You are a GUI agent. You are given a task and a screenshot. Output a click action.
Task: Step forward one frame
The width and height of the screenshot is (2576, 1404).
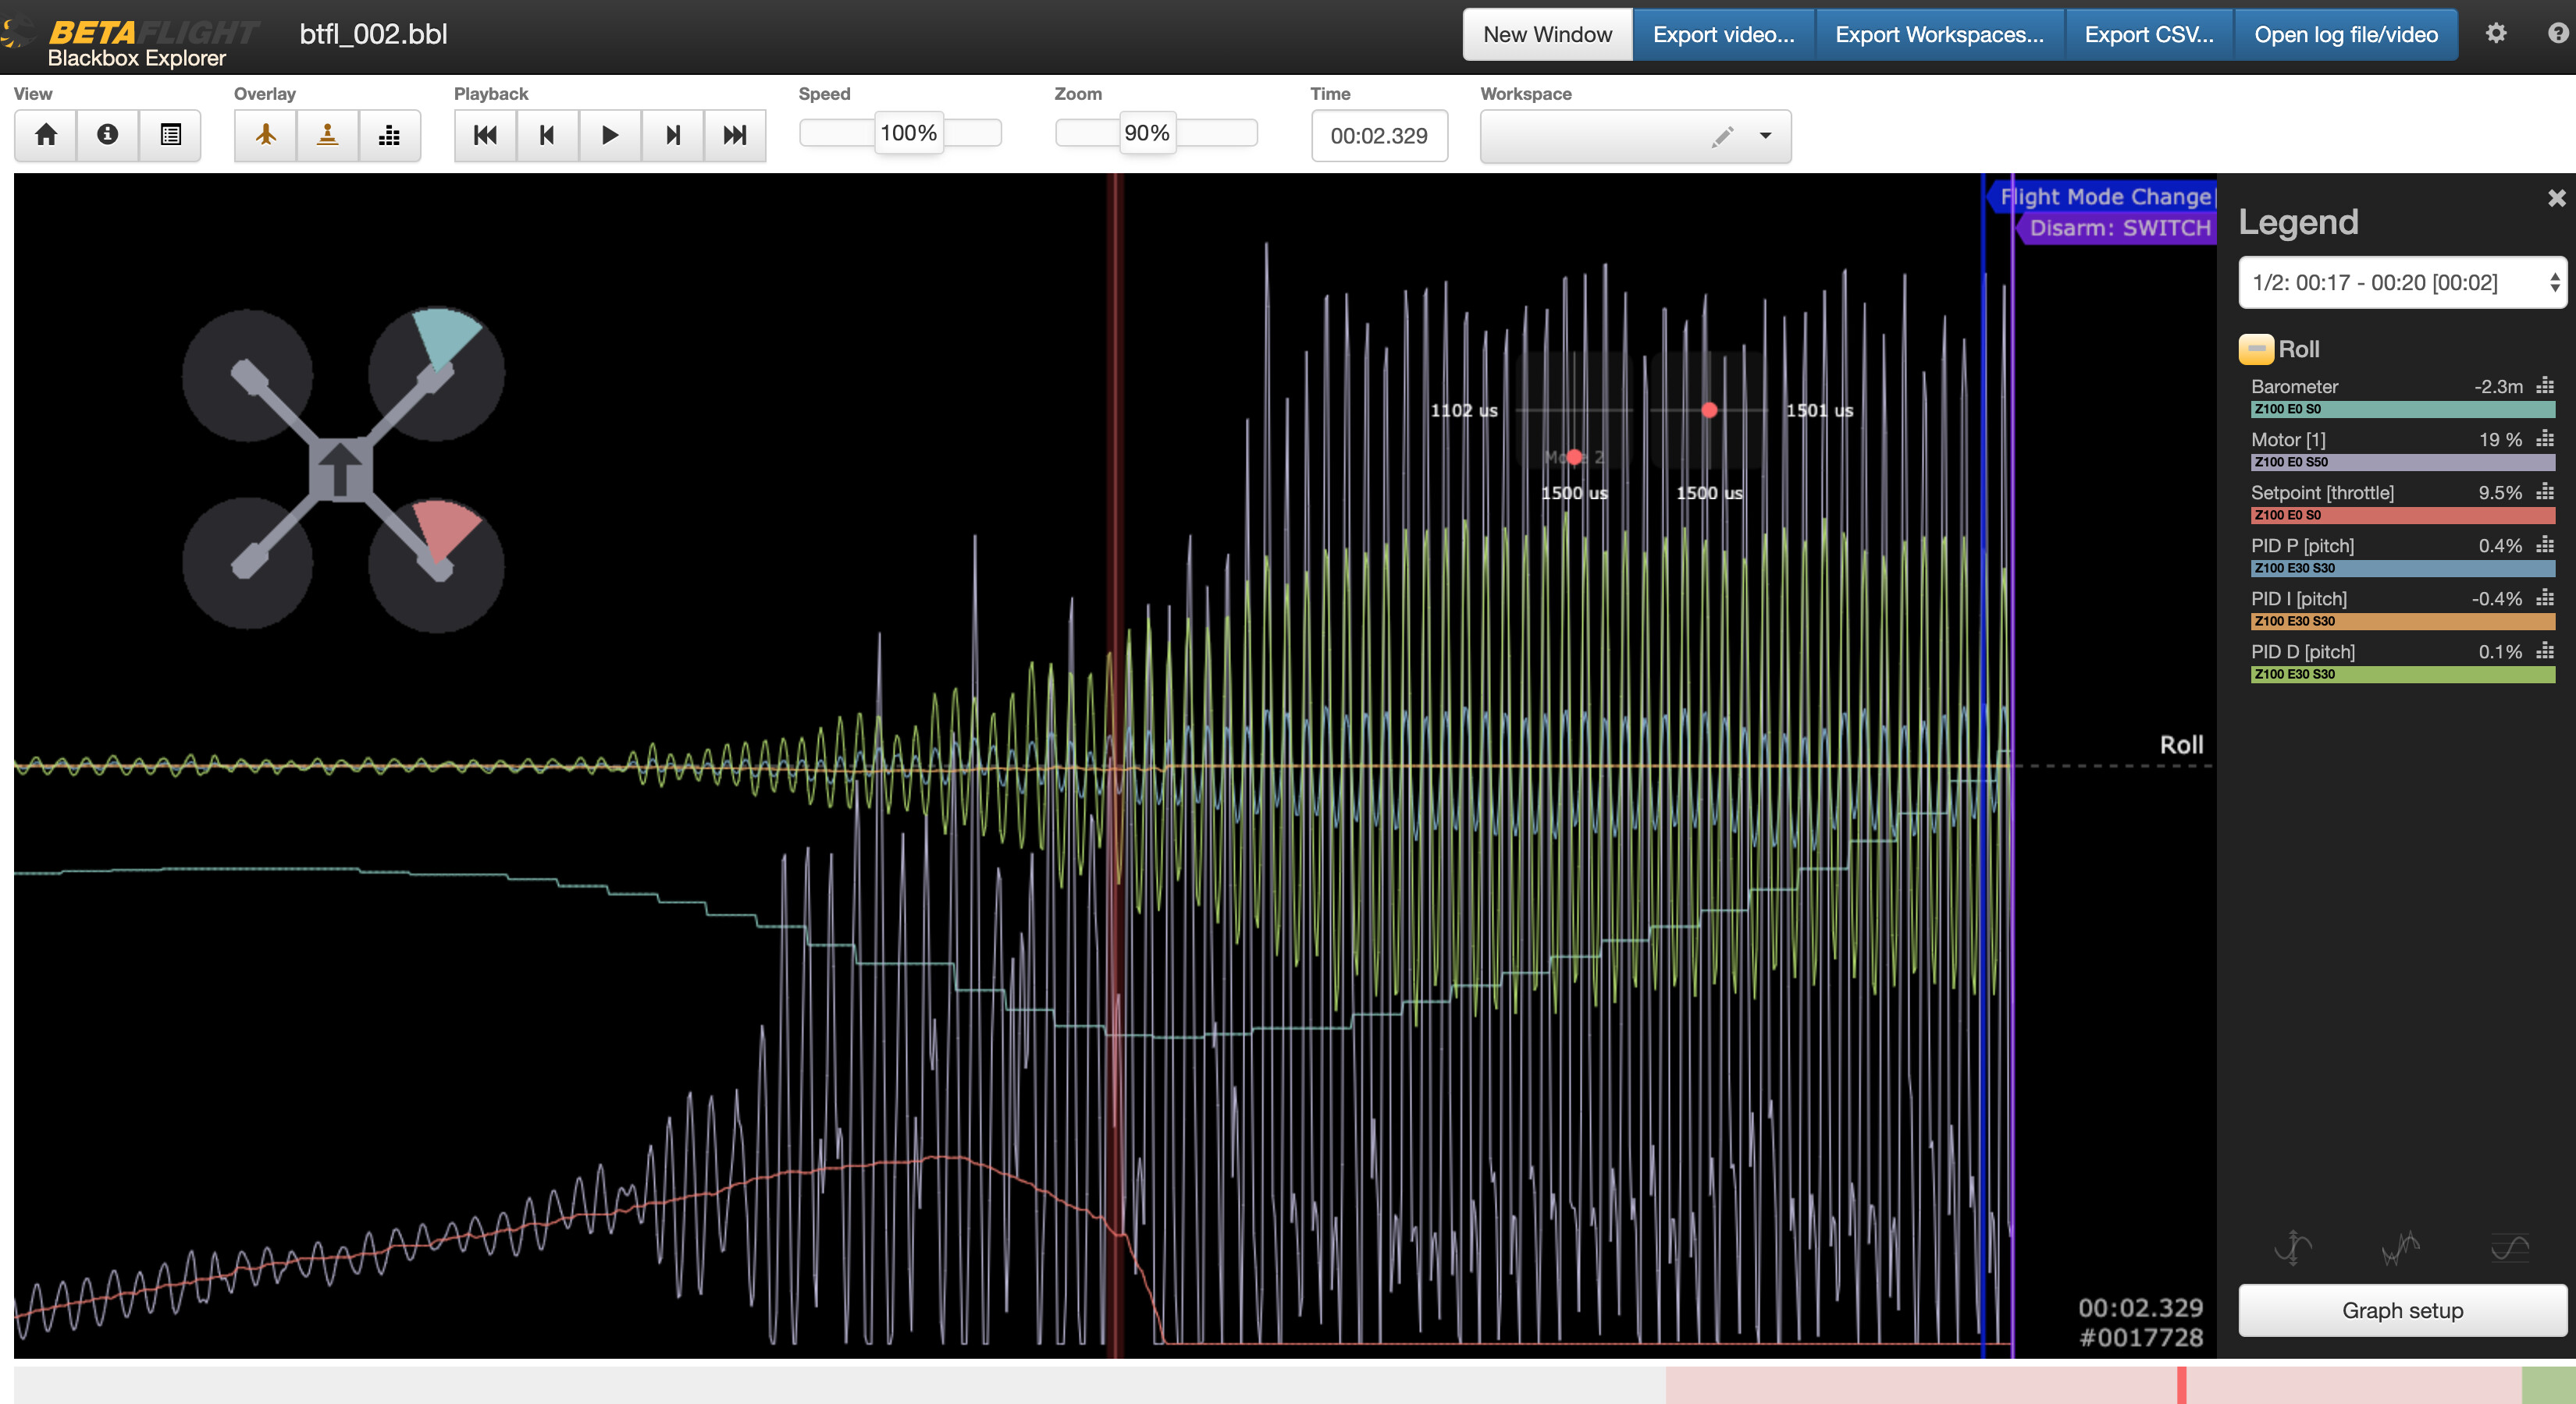673,135
